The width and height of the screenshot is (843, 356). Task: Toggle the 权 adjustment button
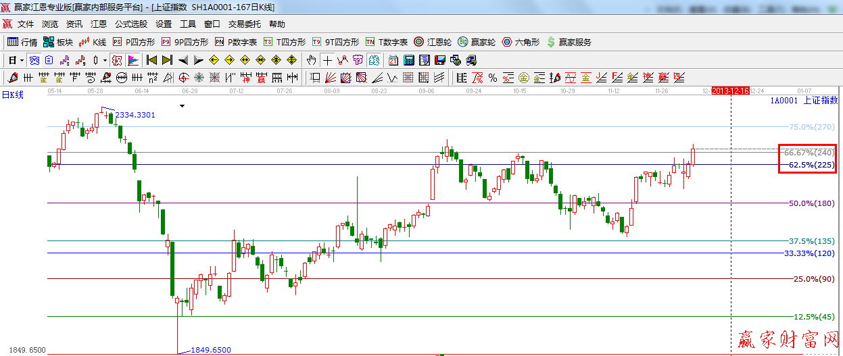pos(117,60)
